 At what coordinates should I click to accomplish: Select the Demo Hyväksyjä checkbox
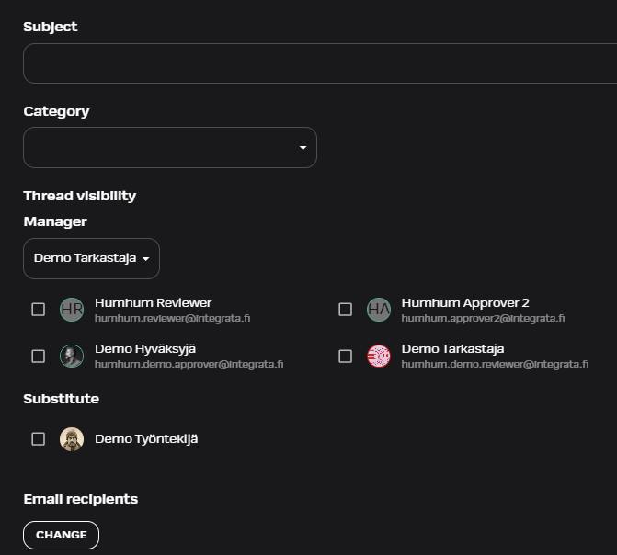pyautogui.click(x=39, y=357)
